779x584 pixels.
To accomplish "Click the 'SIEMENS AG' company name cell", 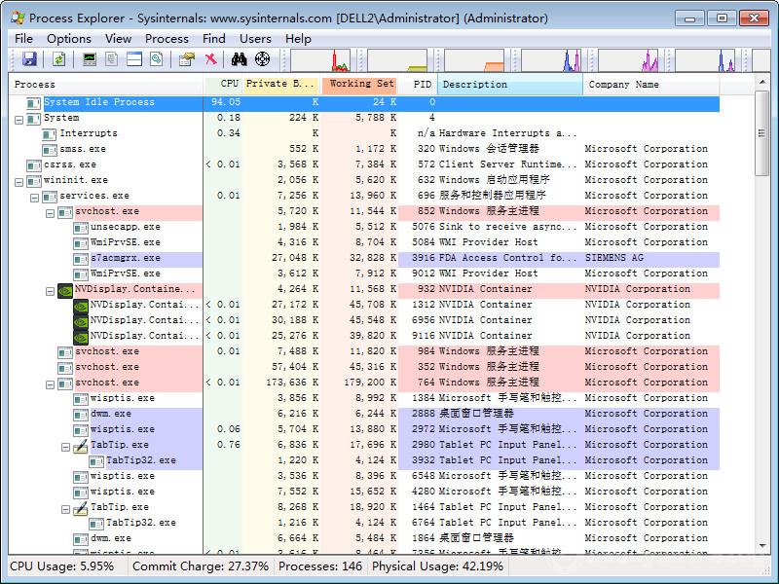I will (614, 258).
